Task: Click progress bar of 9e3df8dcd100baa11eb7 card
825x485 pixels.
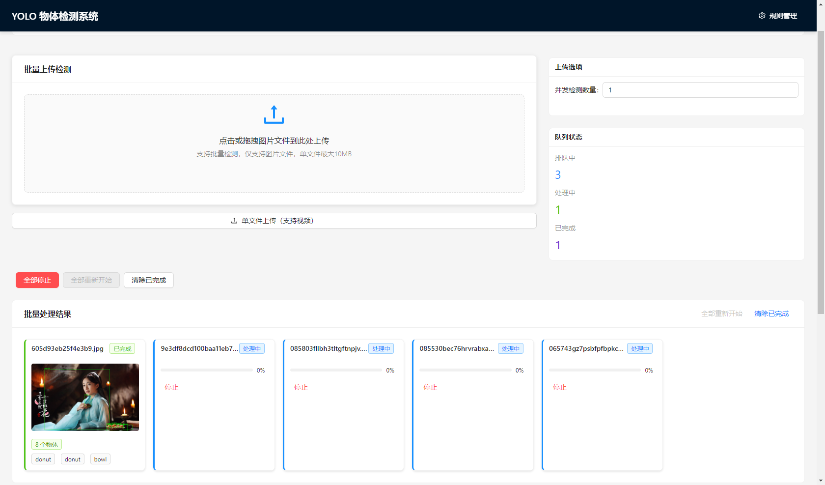Action: 207,370
